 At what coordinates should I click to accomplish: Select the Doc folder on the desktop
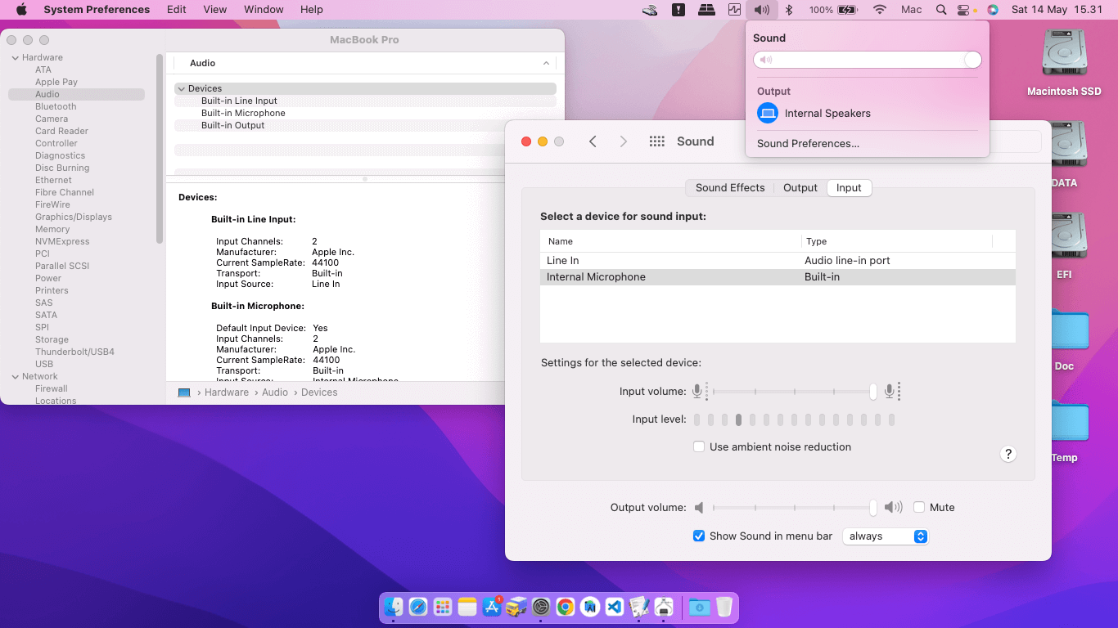pyautogui.click(x=1064, y=338)
